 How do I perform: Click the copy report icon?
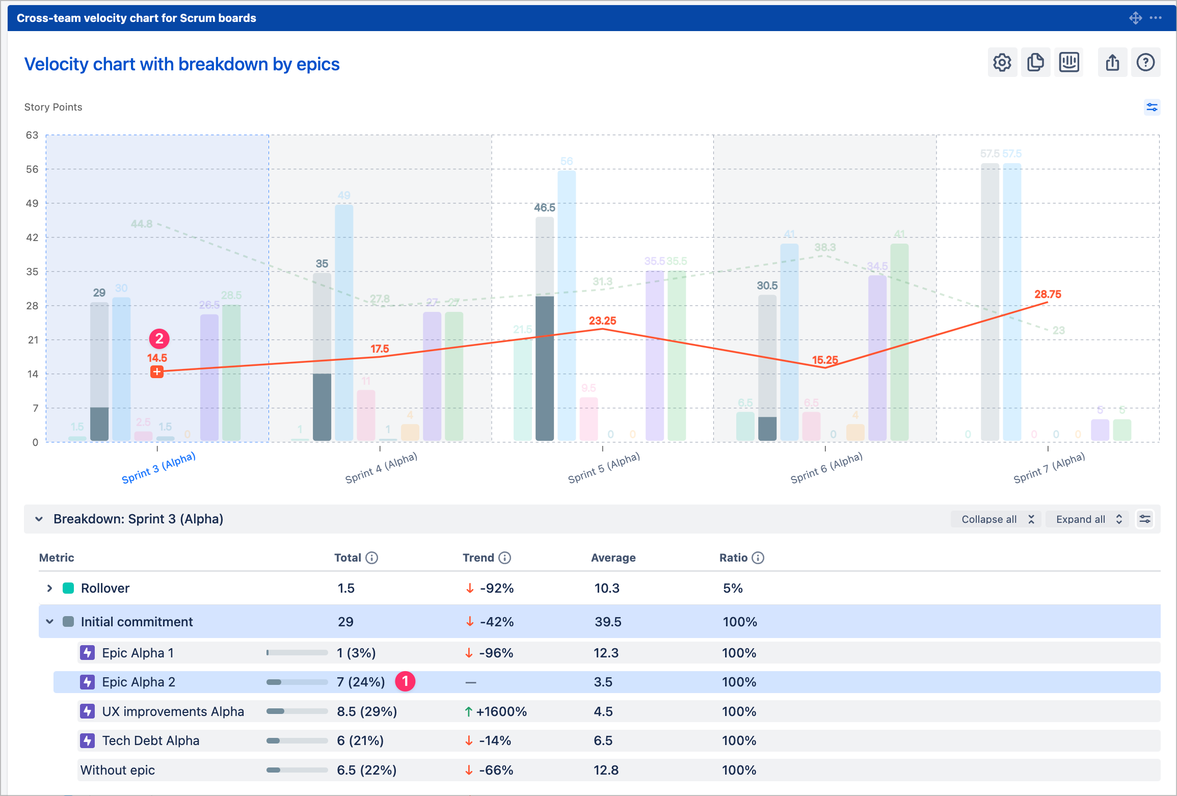[x=1035, y=62]
